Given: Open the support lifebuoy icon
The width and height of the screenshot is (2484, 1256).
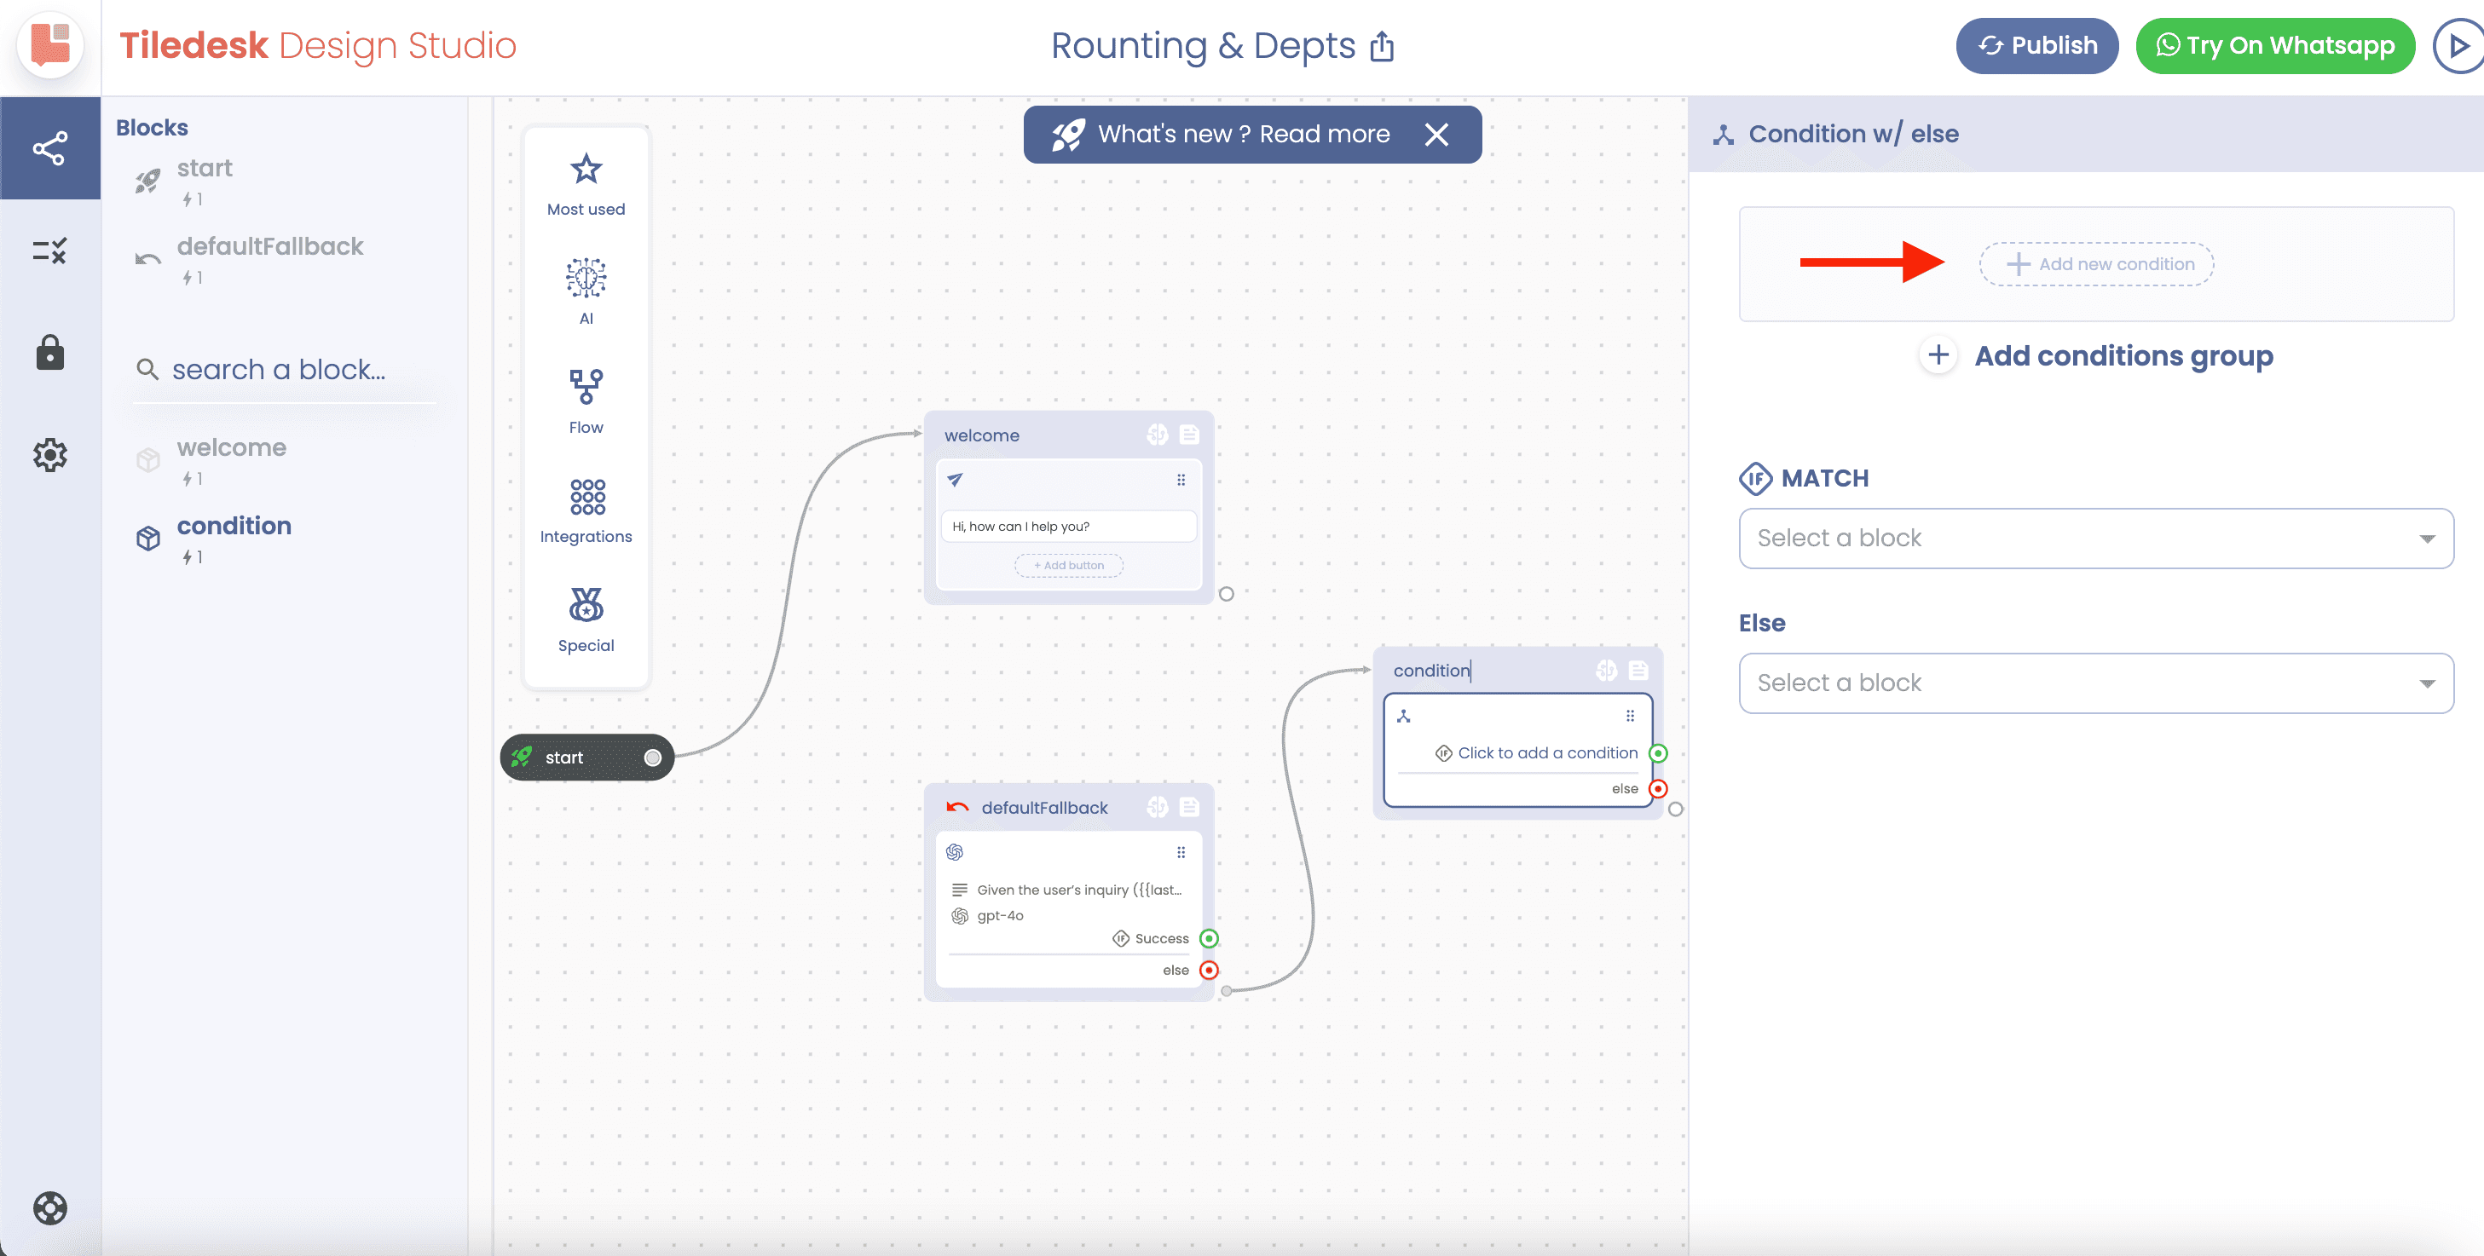Looking at the screenshot, I should pos(50,1207).
